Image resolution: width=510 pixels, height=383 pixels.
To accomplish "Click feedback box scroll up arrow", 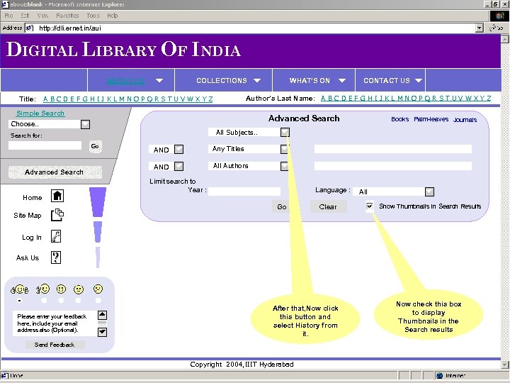I will (x=102, y=315).
